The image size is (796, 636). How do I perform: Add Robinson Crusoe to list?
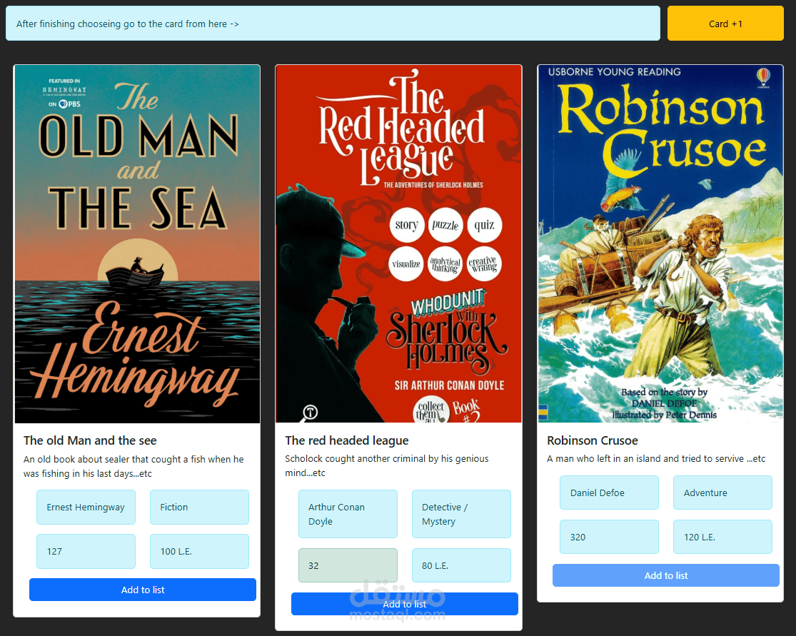pyautogui.click(x=666, y=575)
